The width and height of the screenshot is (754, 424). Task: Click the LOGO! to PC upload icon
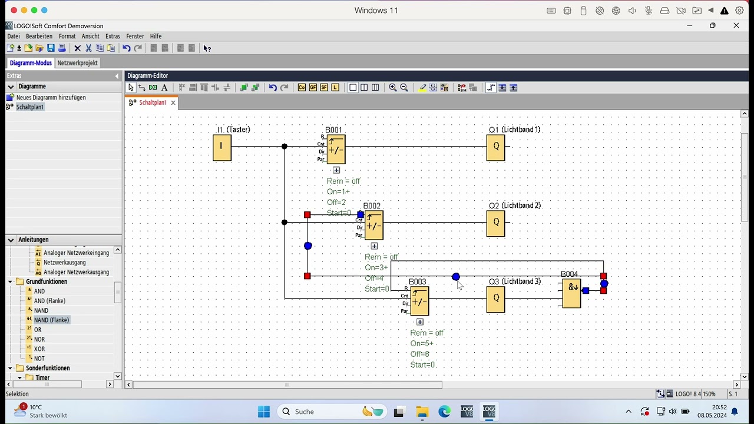click(513, 88)
